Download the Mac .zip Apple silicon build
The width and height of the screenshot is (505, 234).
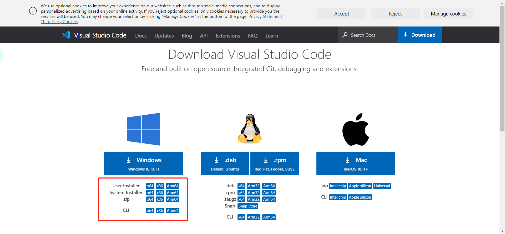[360, 186]
